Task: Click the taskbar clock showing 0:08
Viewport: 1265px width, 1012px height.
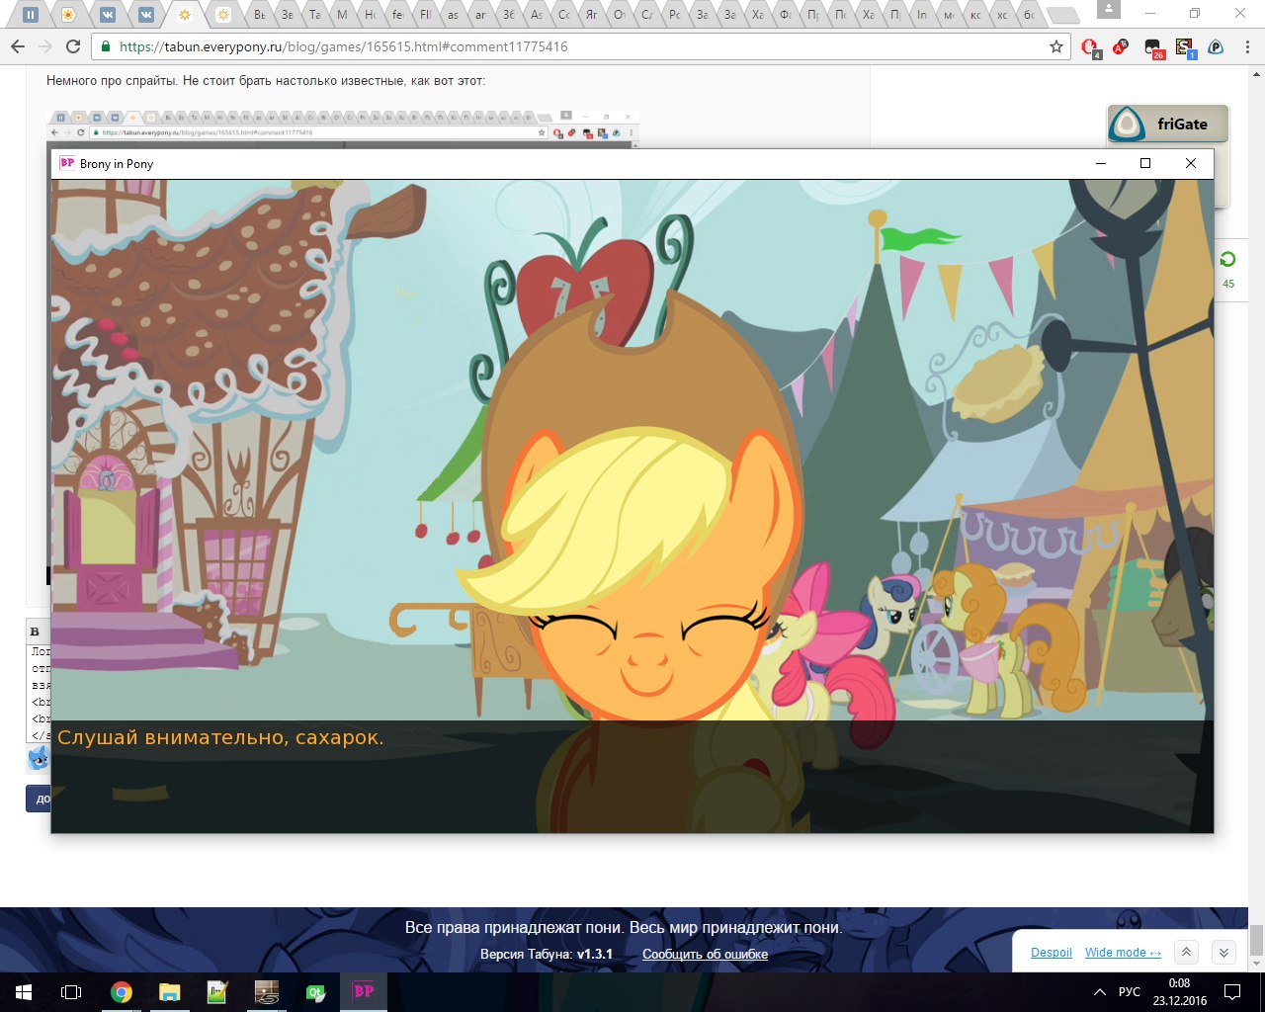Action: (x=1179, y=992)
